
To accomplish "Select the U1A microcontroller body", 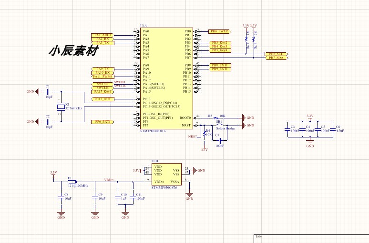I will 166,78.
